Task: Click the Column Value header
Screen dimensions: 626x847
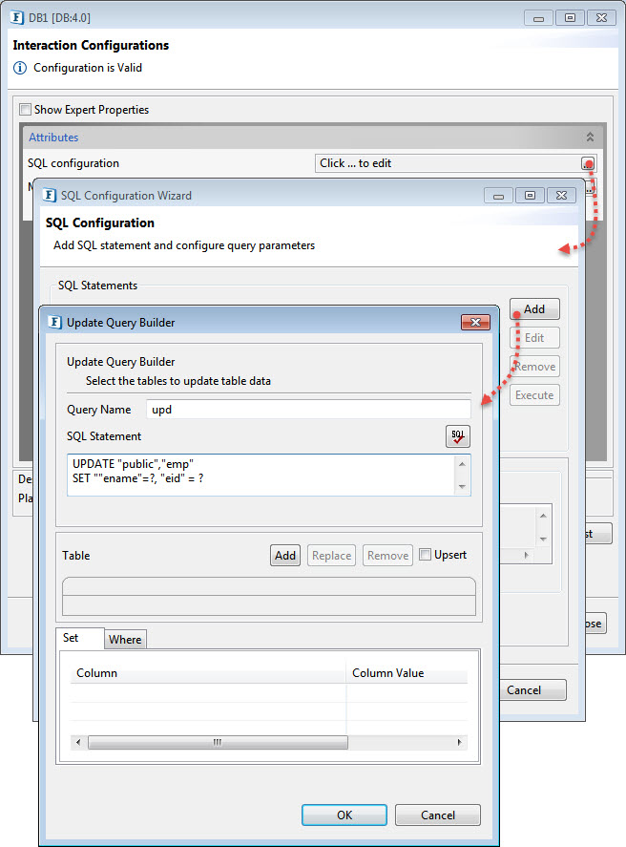Action: click(x=388, y=673)
